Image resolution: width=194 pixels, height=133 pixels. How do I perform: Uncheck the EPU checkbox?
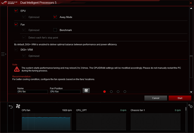pyautogui.click(x=16, y=11)
